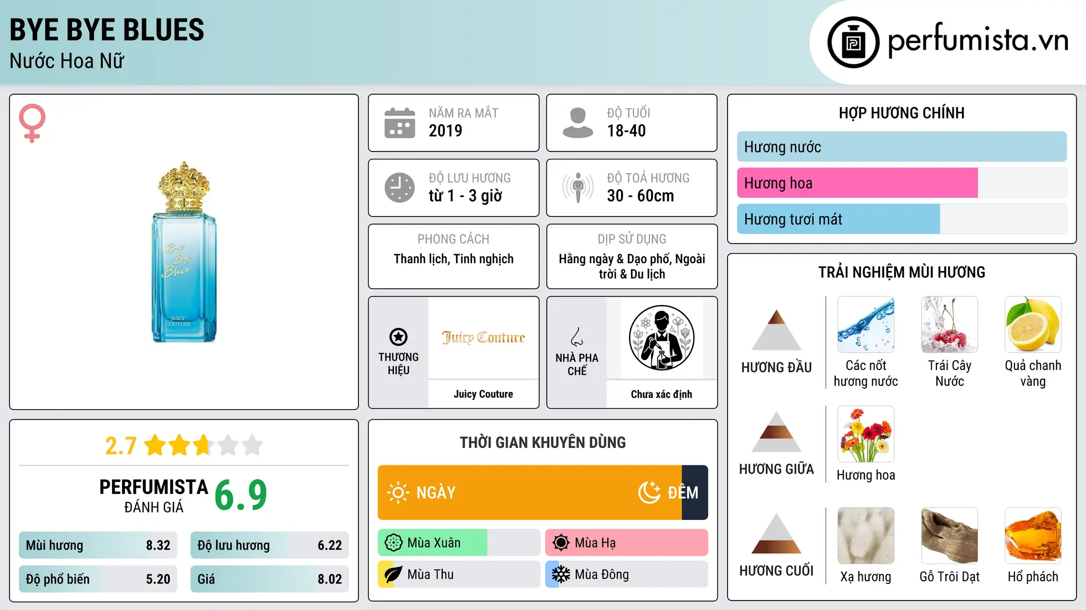Click the Hương Đầu pyramid icon
1086x610 pixels.
pos(776,330)
